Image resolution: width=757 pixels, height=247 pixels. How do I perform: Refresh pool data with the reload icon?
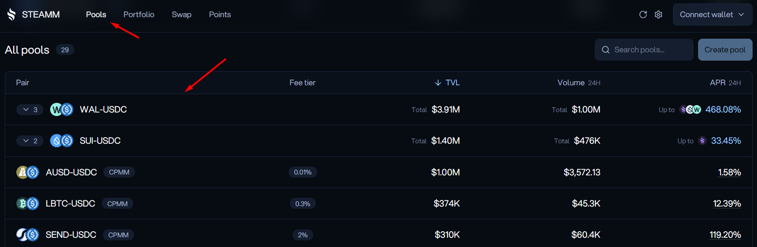click(643, 15)
